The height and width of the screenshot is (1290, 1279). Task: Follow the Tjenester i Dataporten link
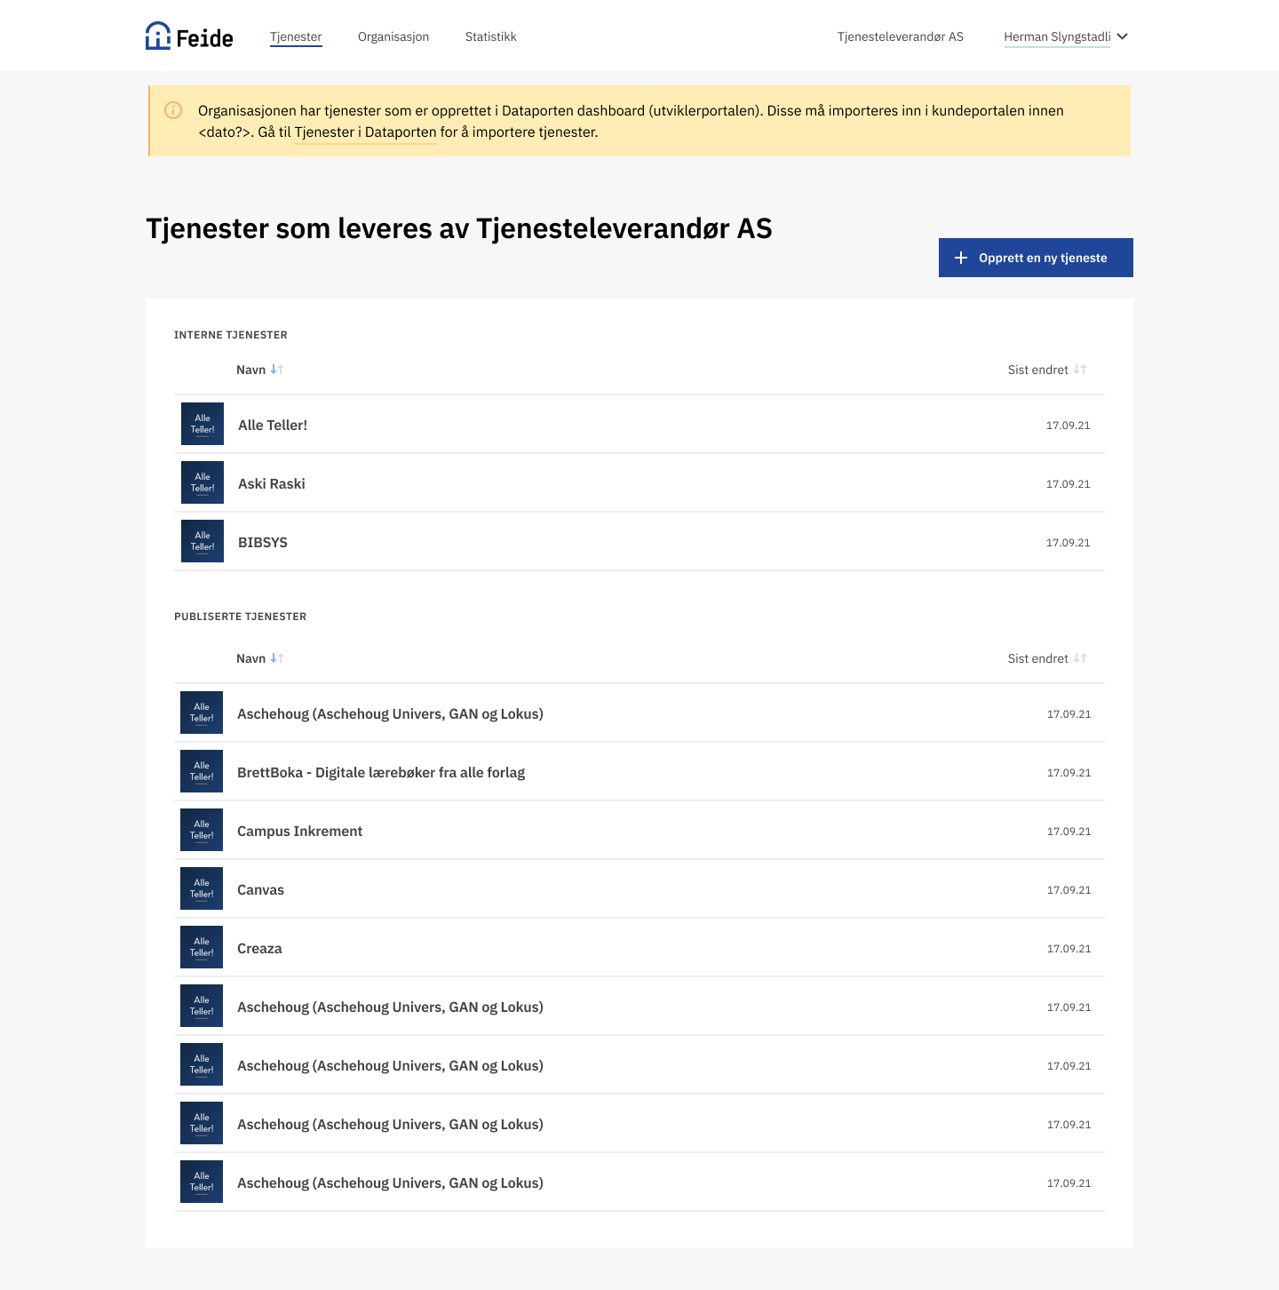coord(366,132)
